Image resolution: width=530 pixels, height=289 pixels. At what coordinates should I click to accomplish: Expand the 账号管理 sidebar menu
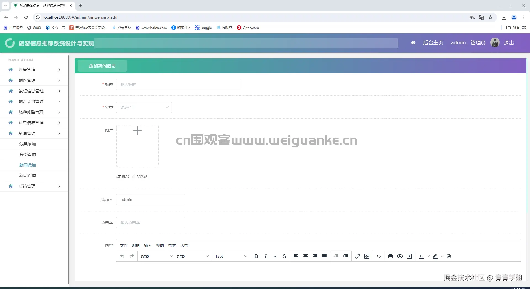pos(34,70)
